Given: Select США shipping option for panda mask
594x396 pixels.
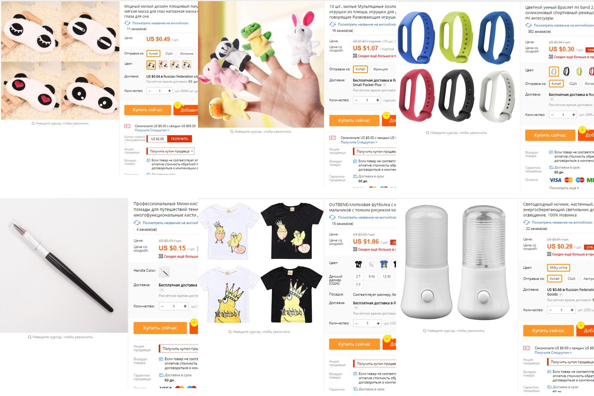Looking at the screenshot, I should pyautogui.click(x=169, y=54).
